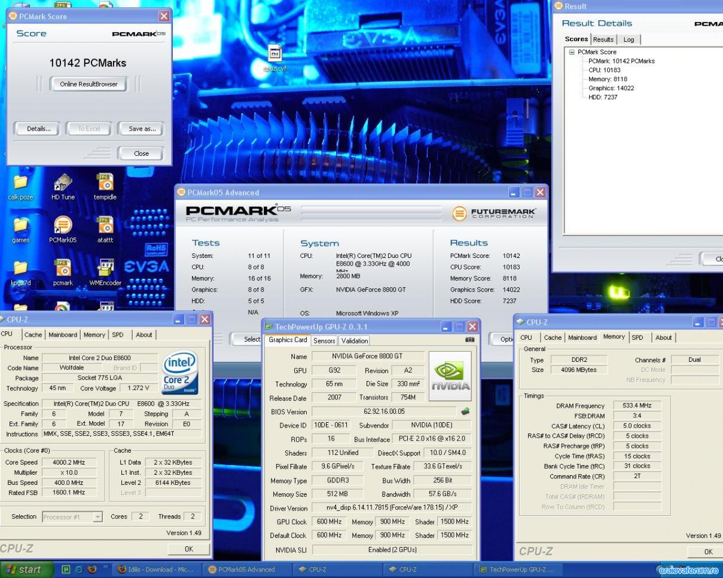Select the HDD: 7237 tree row
The image size is (723, 578).
[603, 97]
